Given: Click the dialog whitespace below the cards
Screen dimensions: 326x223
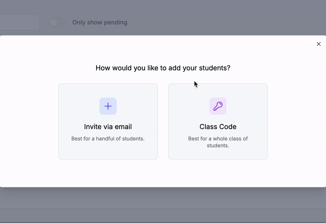Looking at the screenshot, I should click(163, 173).
